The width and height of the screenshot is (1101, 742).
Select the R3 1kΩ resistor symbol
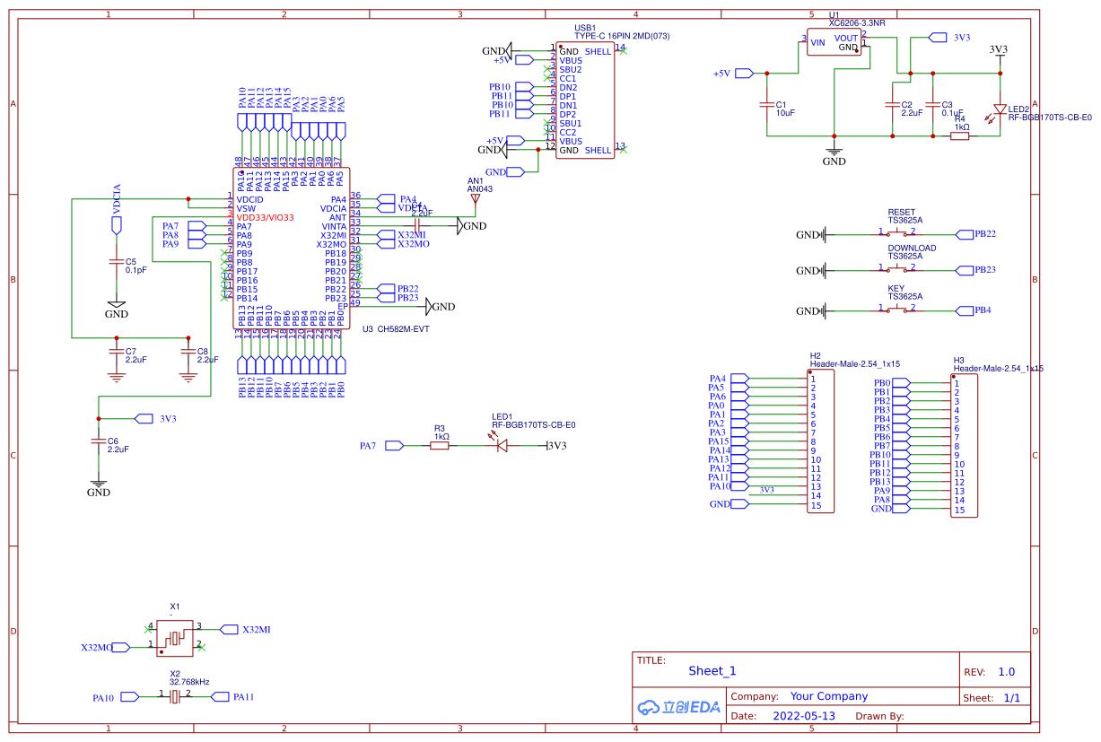click(x=440, y=445)
